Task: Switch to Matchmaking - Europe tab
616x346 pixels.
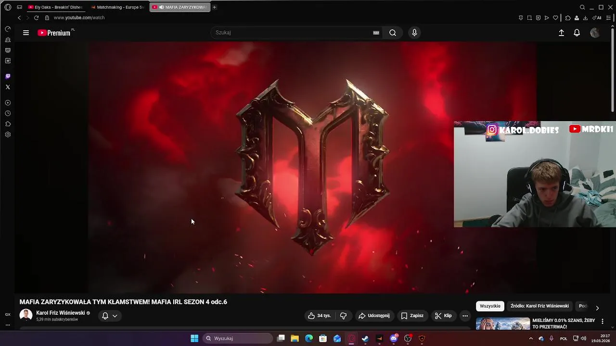Action: 117,7
